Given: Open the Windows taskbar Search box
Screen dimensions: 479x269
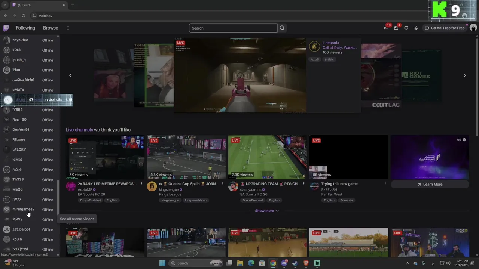Looking at the screenshot, I should coord(196,263).
